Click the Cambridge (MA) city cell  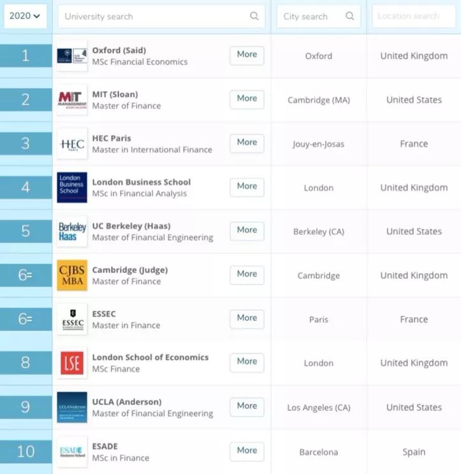(x=319, y=100)
